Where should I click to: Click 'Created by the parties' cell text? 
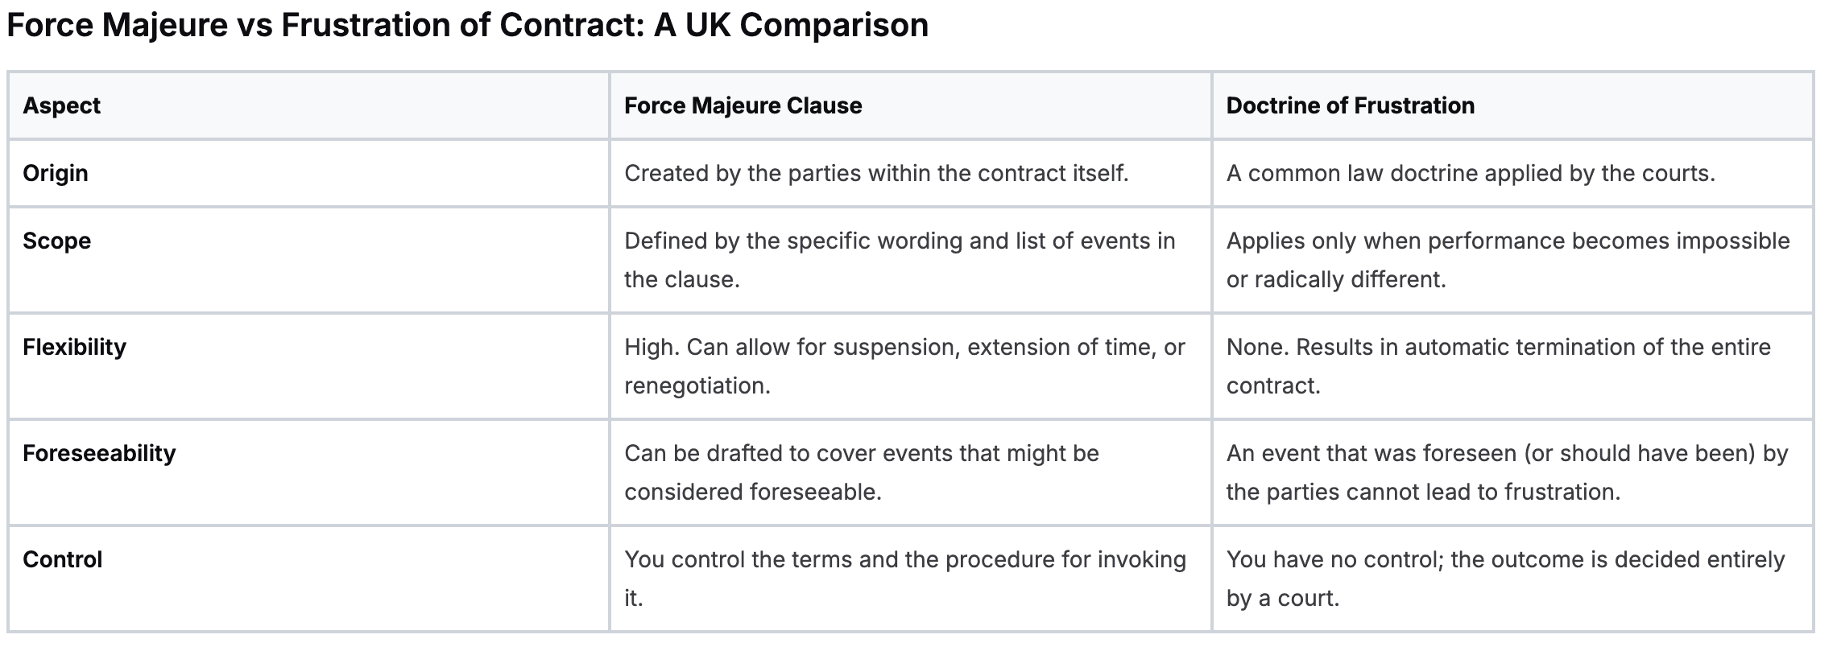[876, 173]
